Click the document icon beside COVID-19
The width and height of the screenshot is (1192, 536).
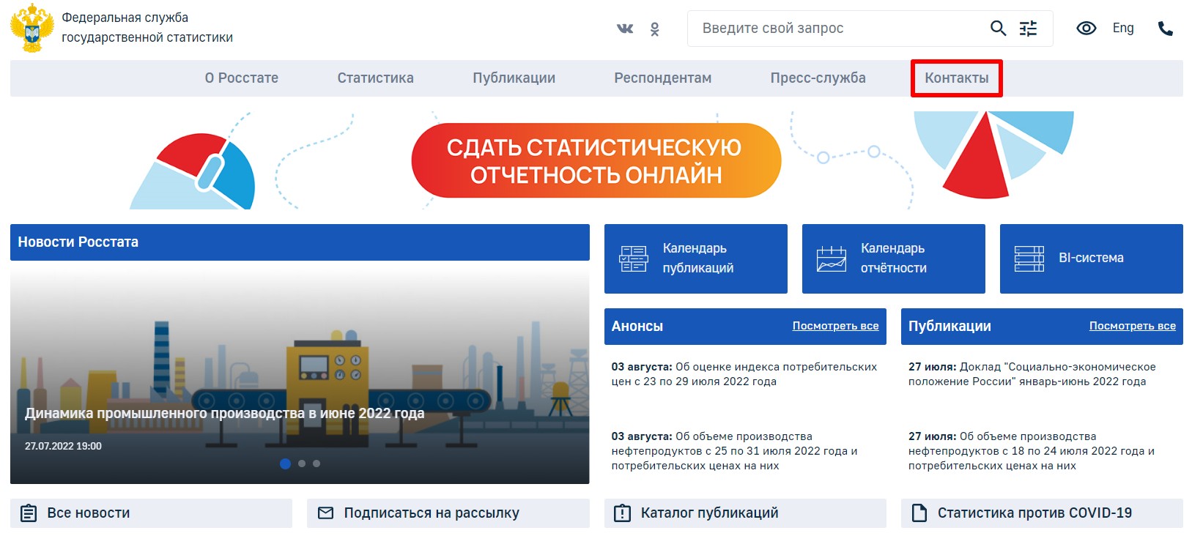click(x=919, y=513)
